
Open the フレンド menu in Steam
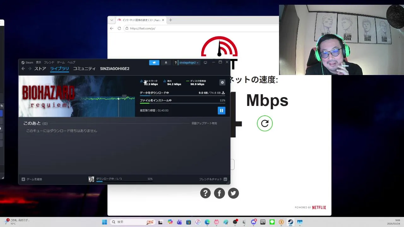[49, 62]
